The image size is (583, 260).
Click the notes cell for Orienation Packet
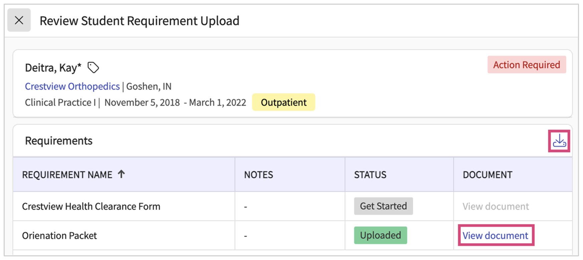246,236
